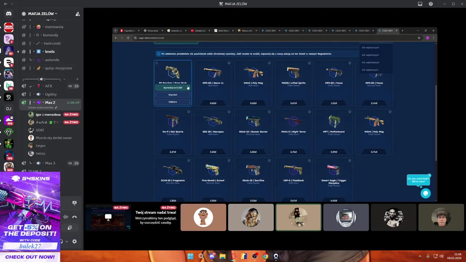Open the live support chat bubble
The width and height of the screenshot is (466, 262).
pyautogui.click(x=426, y=193)
